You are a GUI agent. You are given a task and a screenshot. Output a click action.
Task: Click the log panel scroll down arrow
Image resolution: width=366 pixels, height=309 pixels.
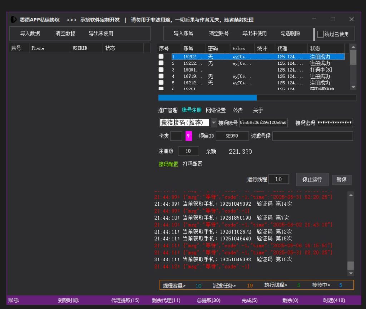(x=351, y=273)
